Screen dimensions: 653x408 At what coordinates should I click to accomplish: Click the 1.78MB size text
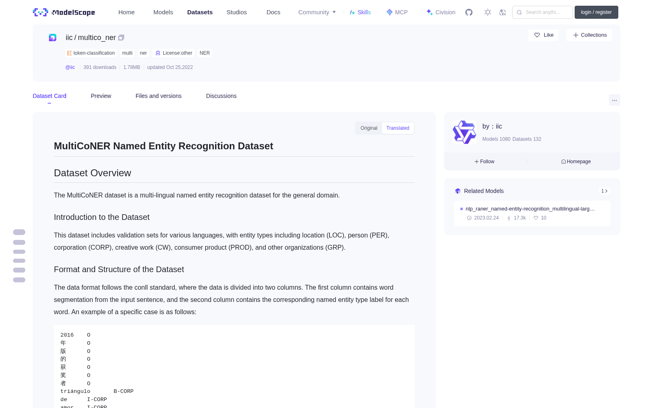point(132,67)
